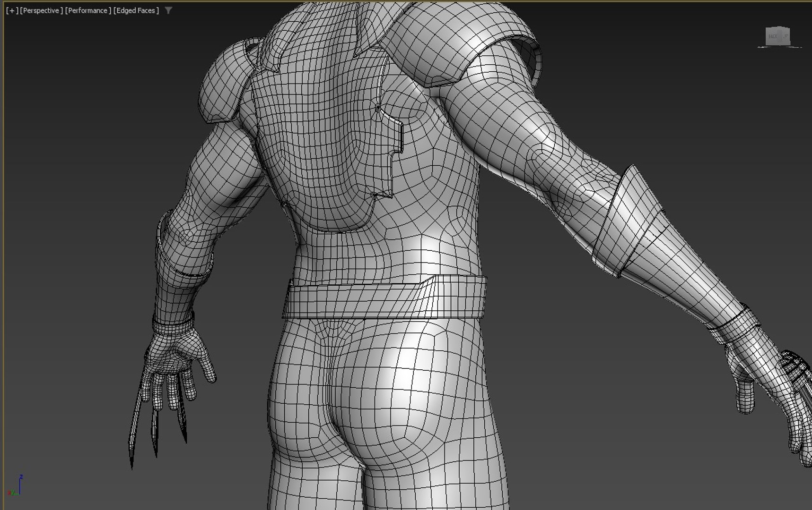
Task: Open the Perspective viewport view menu
Action: (41, 10)
